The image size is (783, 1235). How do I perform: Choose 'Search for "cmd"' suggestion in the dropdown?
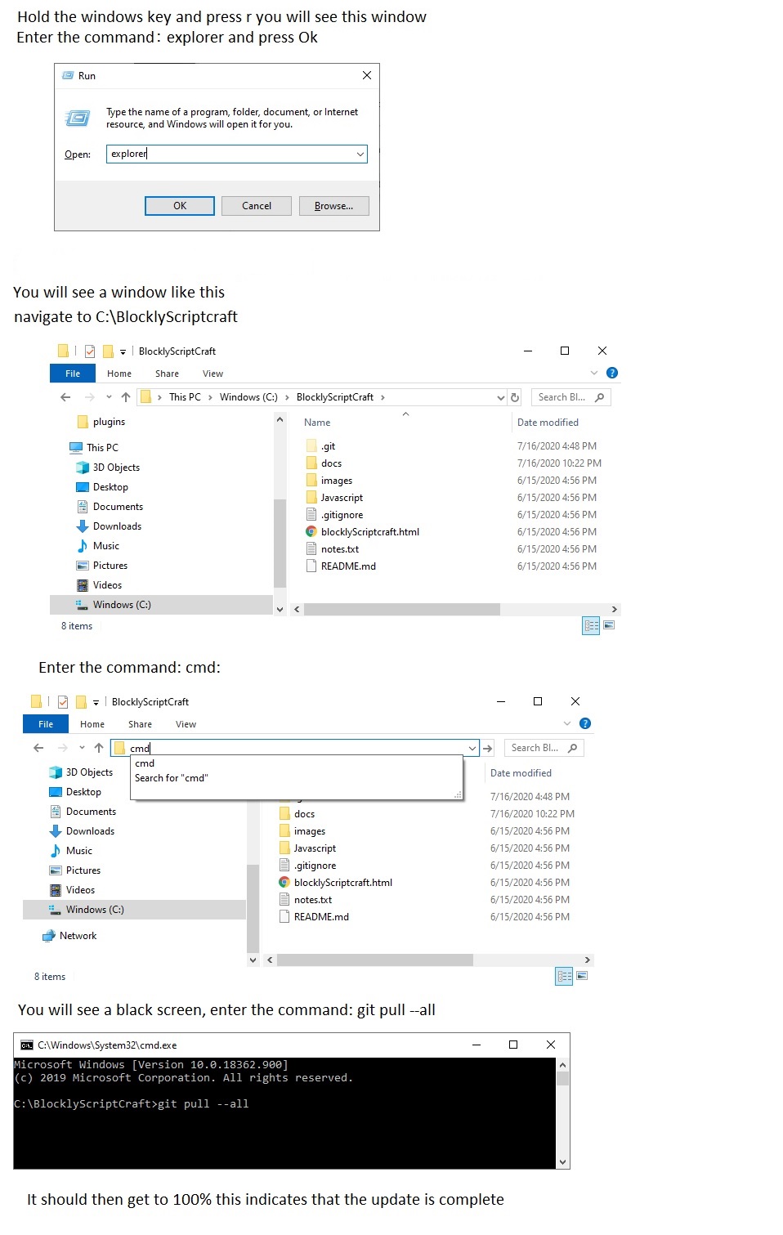[172, 778]
